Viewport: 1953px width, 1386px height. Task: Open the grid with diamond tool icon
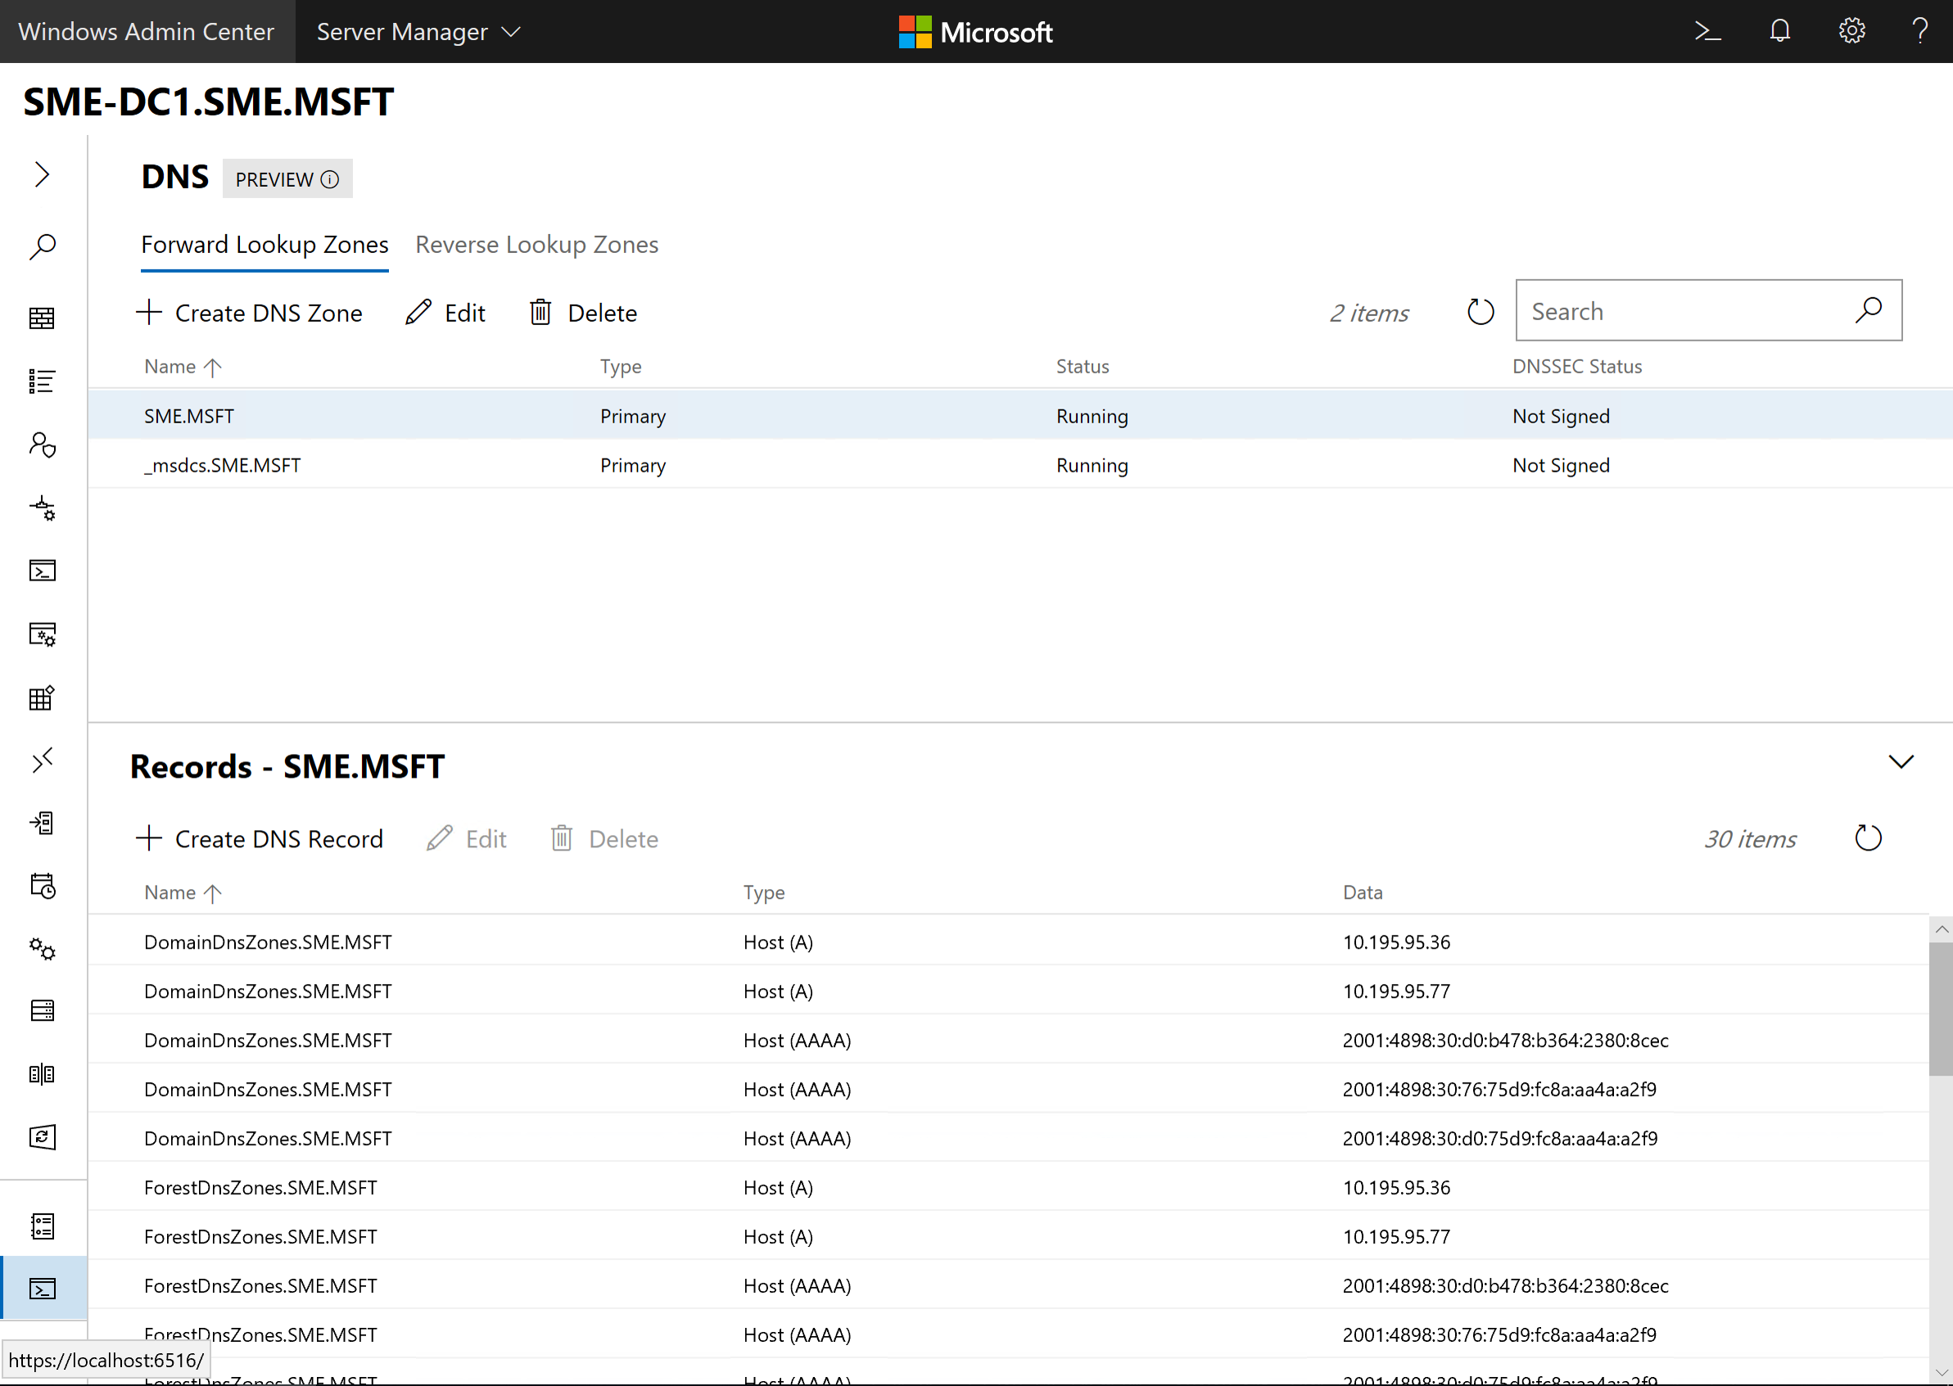42,698
